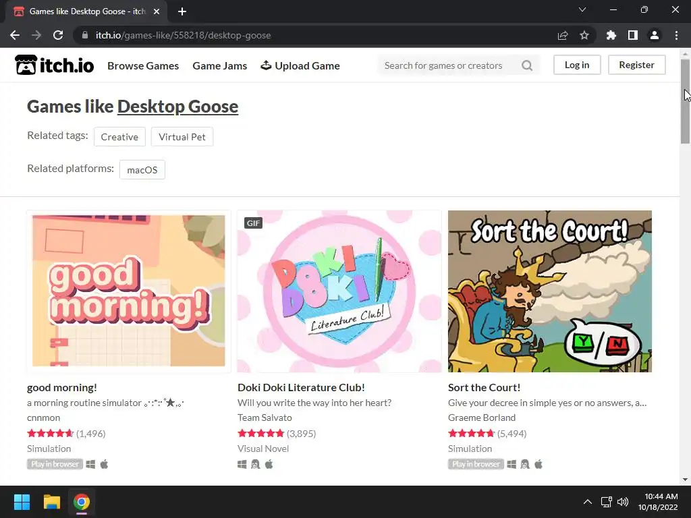This screenshot has width=691, height=518.
Task: Click Linux icon under Doki Doki Literature Club
Action: click(x=256, y=464)
